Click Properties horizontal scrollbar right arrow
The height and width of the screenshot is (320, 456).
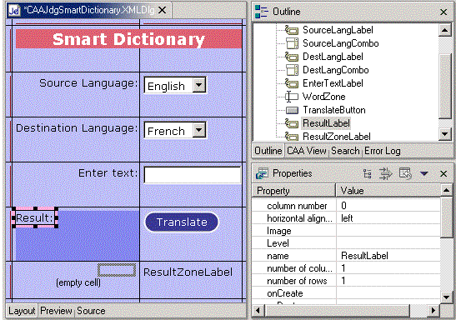tap(433, 310)
